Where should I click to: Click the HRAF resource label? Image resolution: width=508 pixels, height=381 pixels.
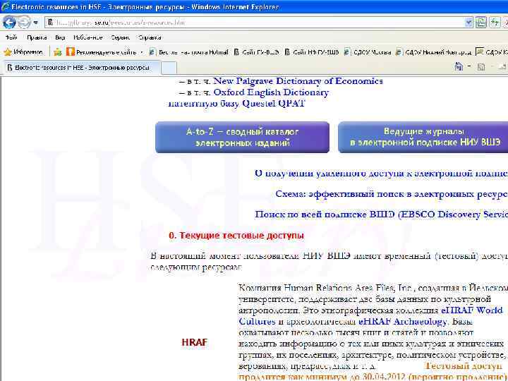coord(195,342)
